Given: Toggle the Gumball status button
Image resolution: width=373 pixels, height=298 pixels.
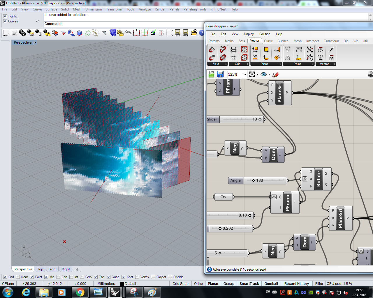Looking at the screenshot, I should 271,284.
